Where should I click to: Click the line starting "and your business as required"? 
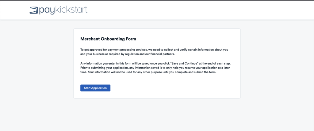tap(127, 54)
